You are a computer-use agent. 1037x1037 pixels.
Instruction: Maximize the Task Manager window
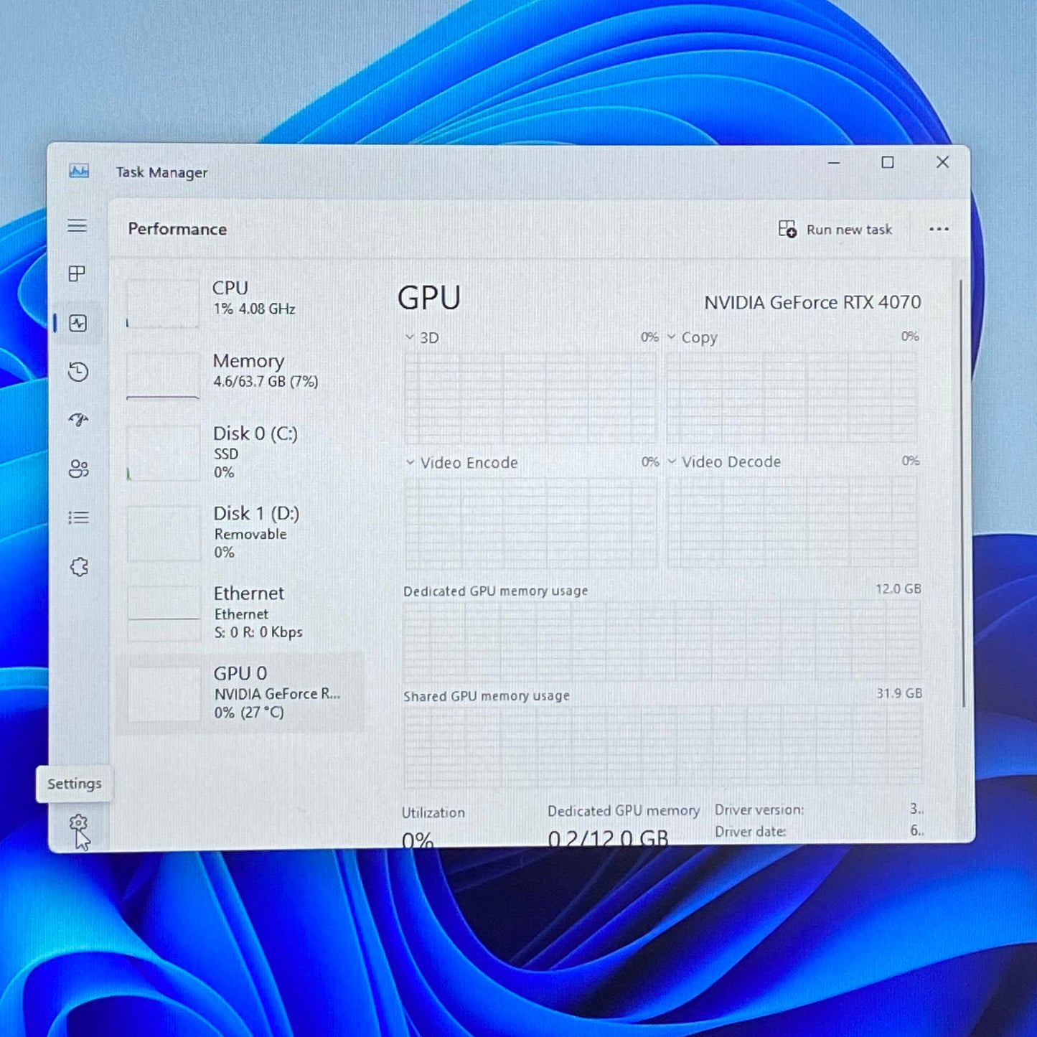tap(888, 163)
